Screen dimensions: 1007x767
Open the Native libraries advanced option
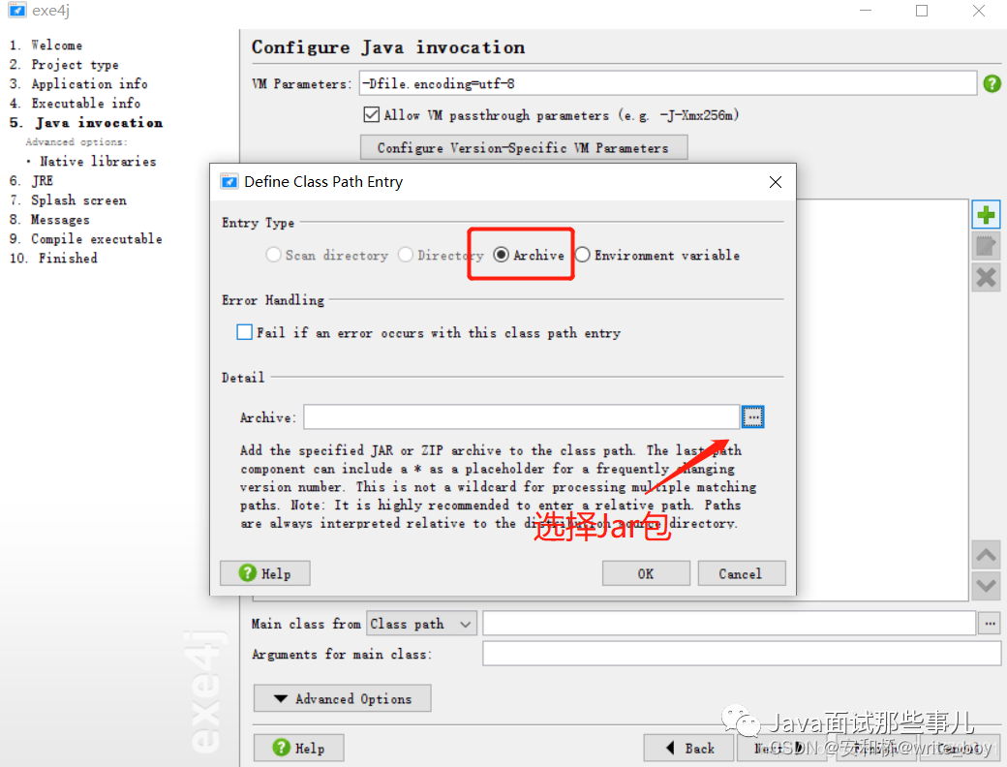(x=98, y=161)
